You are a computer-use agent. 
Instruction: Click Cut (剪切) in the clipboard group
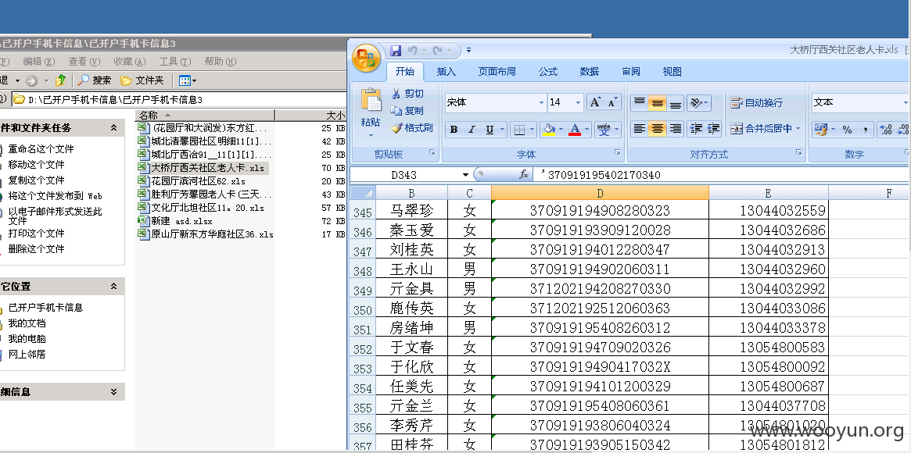pos(407,94)
